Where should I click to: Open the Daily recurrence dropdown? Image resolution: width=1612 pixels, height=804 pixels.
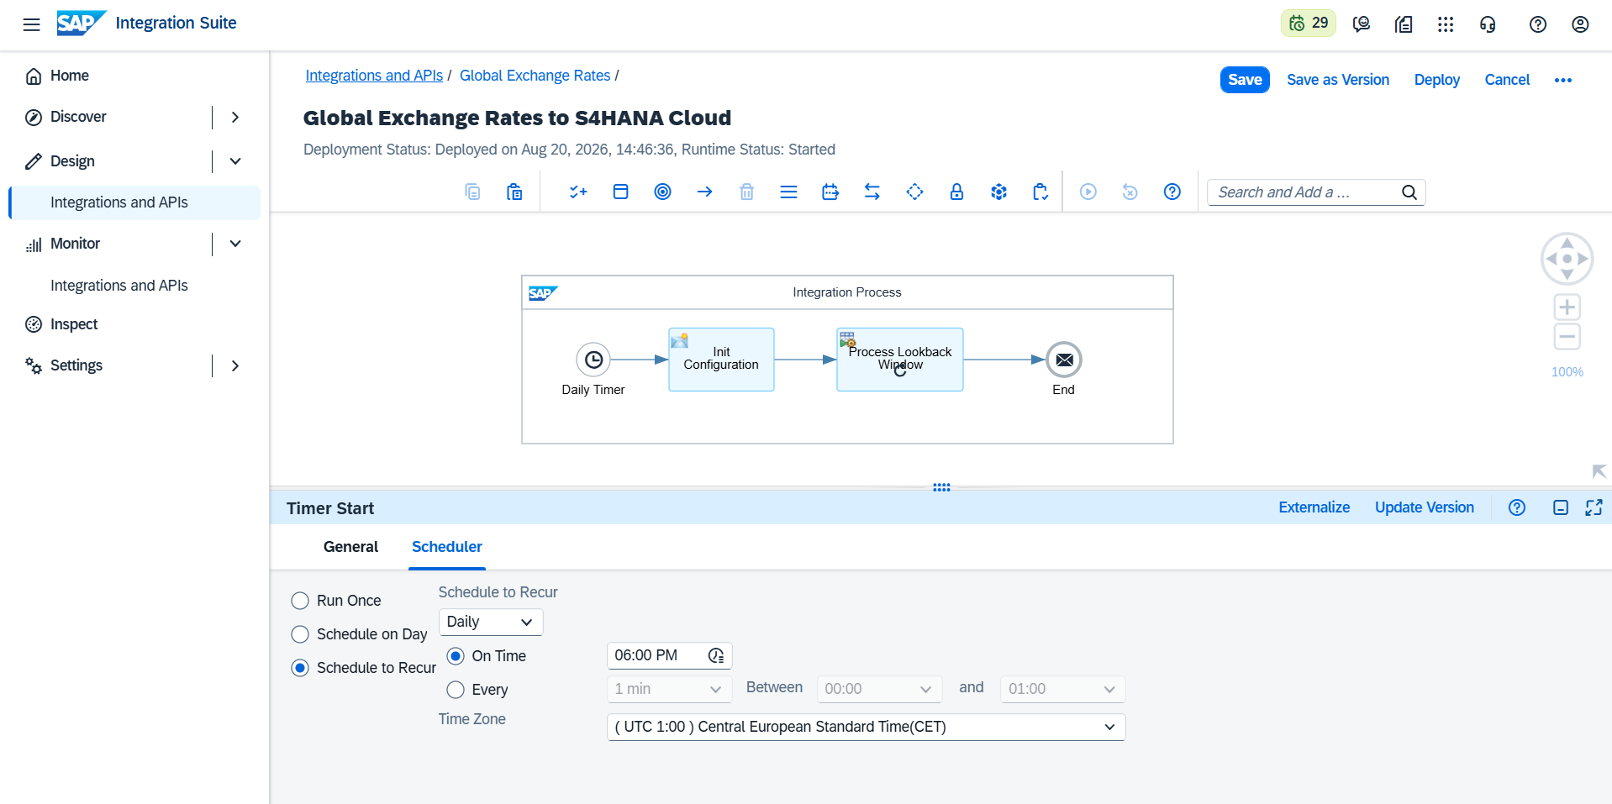(491, 622)
